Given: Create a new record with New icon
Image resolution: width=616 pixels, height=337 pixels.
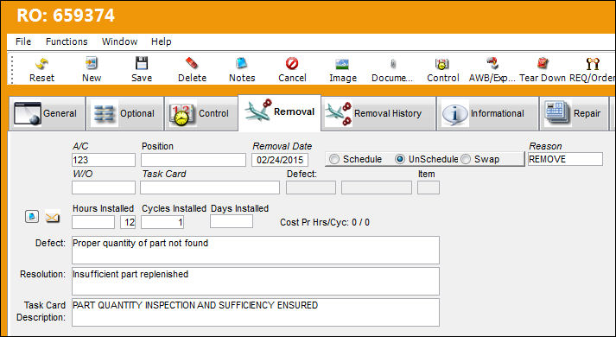Looking at the screenshot, I should click(x=92, y=63).
